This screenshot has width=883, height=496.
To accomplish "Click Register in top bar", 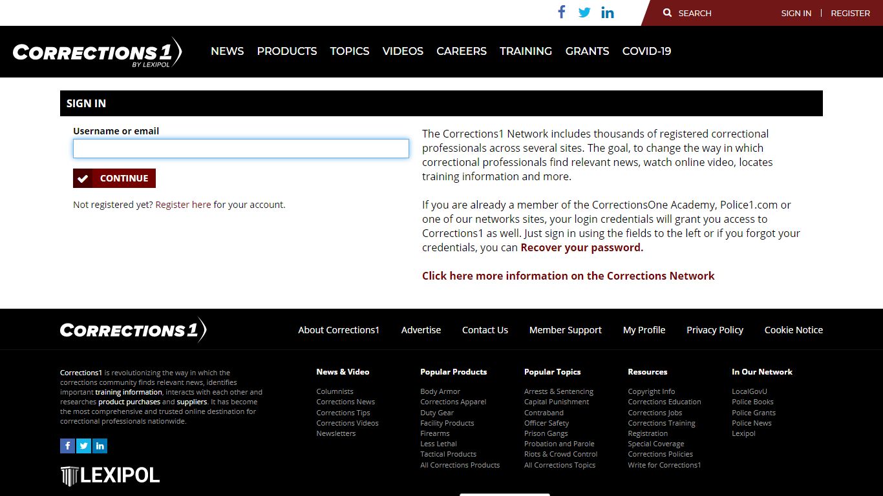I will [x=851, y=13].
